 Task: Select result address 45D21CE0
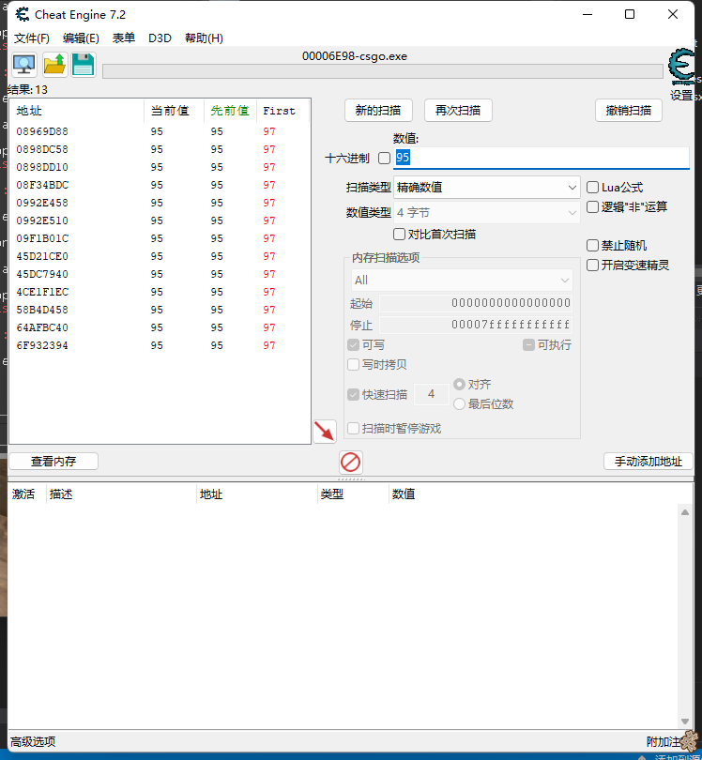(42, 256)
